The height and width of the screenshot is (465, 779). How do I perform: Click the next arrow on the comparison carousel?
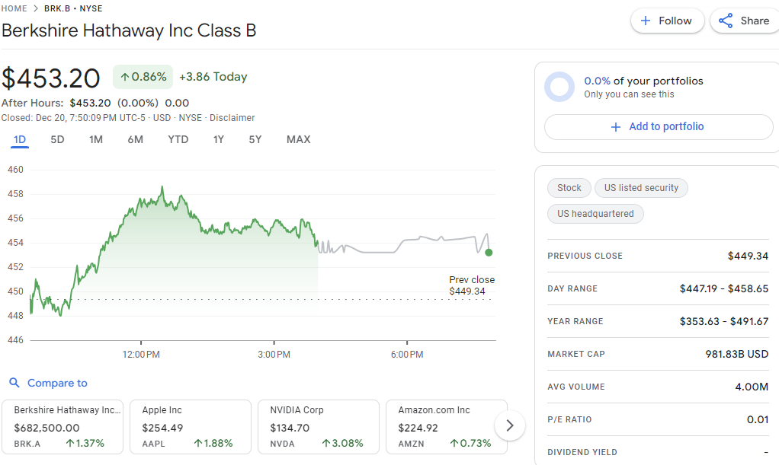point(510,425)
